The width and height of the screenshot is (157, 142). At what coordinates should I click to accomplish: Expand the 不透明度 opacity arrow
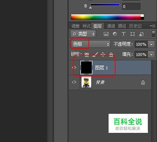[151, 44]
